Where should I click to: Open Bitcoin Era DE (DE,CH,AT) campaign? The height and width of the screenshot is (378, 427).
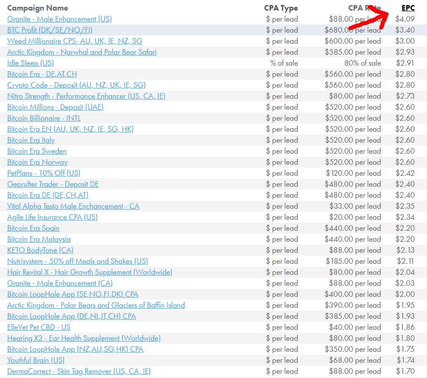pos(48,195)
